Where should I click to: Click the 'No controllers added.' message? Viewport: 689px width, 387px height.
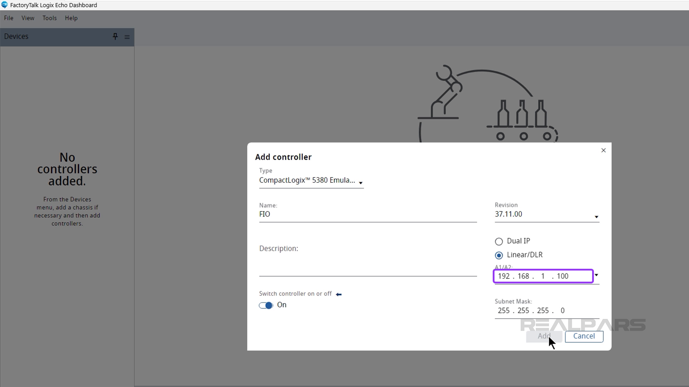[x=67, y=169]
